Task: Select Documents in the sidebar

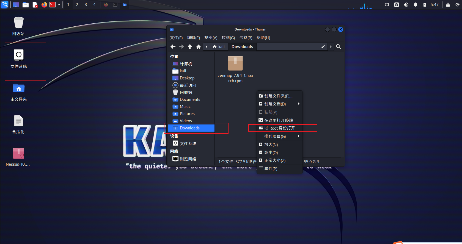Action: (x=191, y=99)
